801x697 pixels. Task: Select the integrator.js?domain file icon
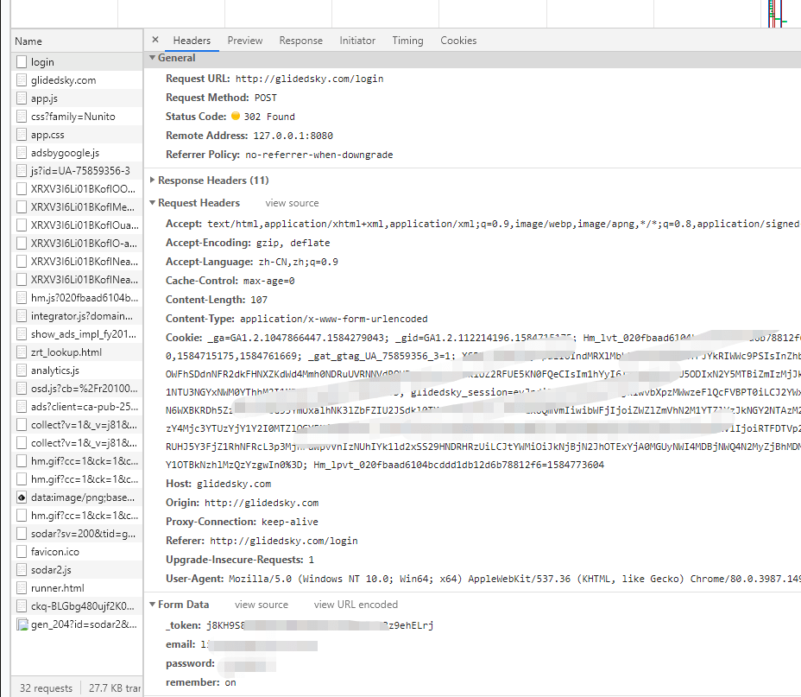click(x=22, y=316)
